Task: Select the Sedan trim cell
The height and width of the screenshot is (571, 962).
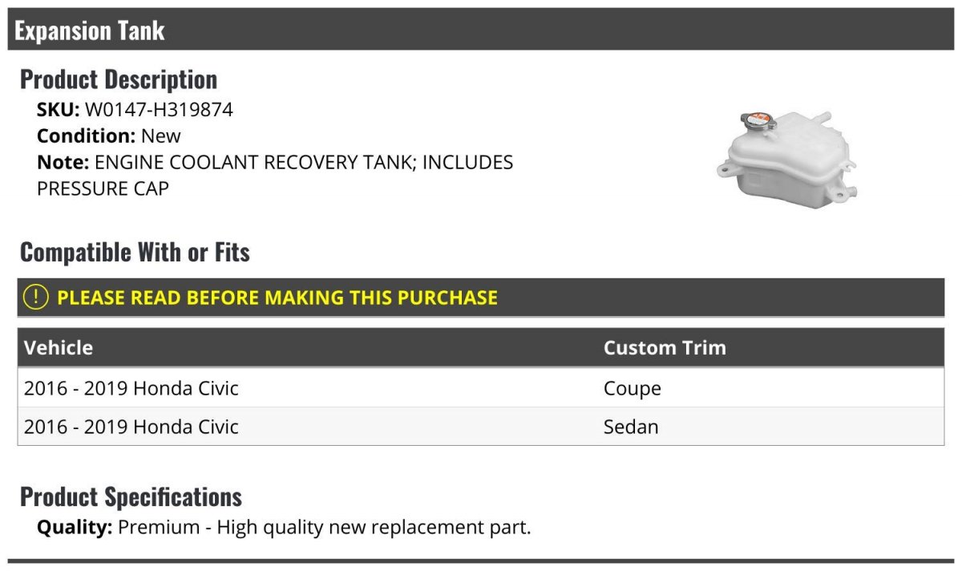Action: (x=631, y=427)
